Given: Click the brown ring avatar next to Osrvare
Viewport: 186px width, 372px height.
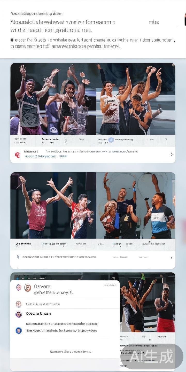Looking at the screenshot, I should click(x=28, y=288).
